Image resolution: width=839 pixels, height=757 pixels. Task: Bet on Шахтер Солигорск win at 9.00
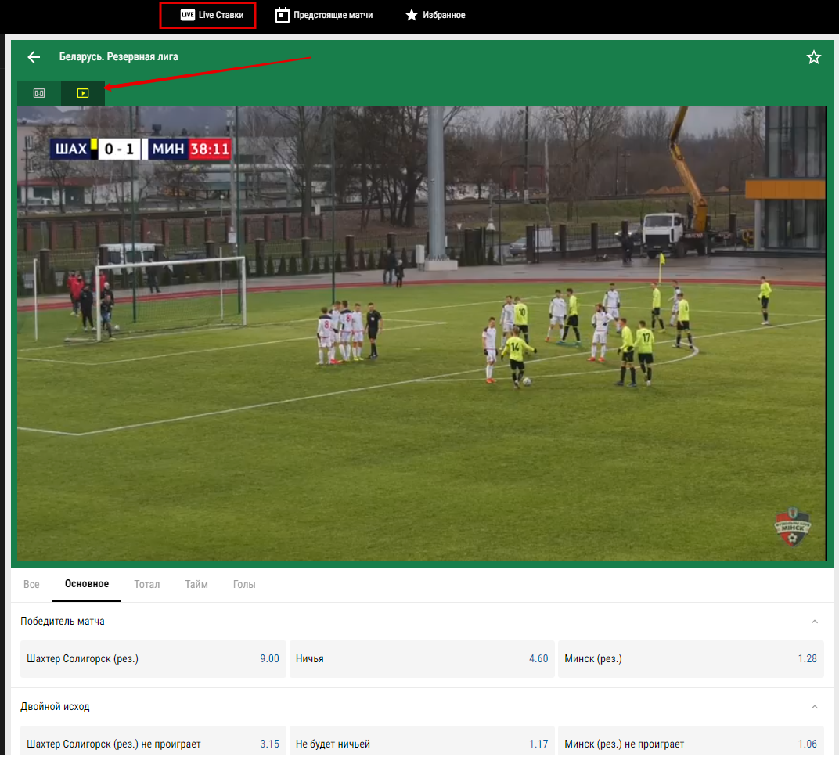click(x=153, y=659)
